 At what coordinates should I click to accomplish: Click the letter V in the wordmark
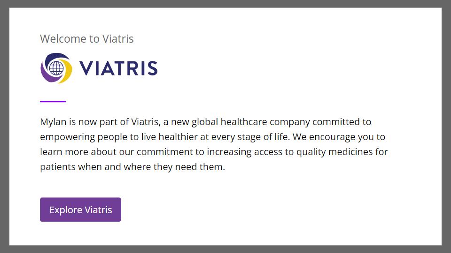pyautogui.click(x=86, y=68)
